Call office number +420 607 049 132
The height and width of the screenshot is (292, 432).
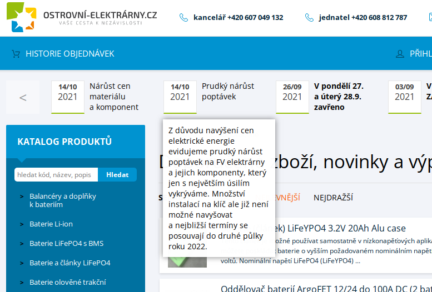click(x=238, y=18)
